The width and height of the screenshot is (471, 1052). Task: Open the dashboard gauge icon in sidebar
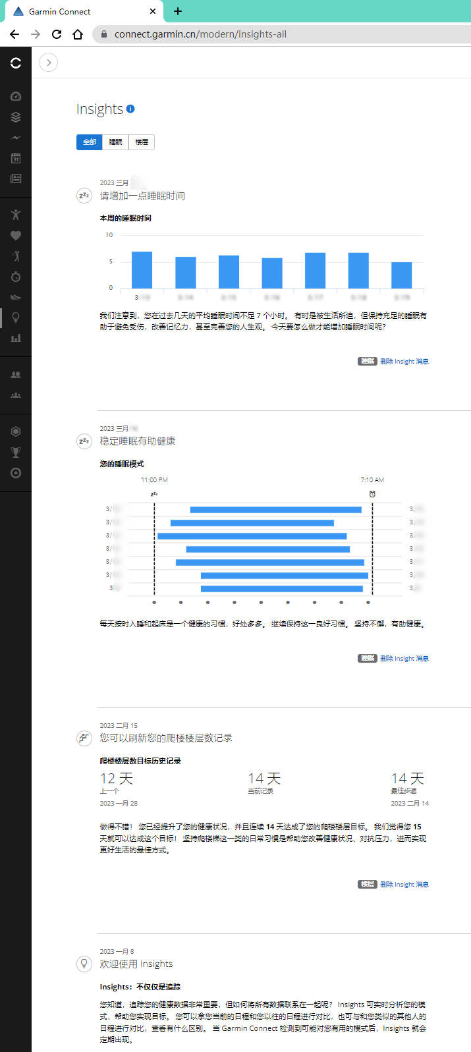click(x=16, y=96)
